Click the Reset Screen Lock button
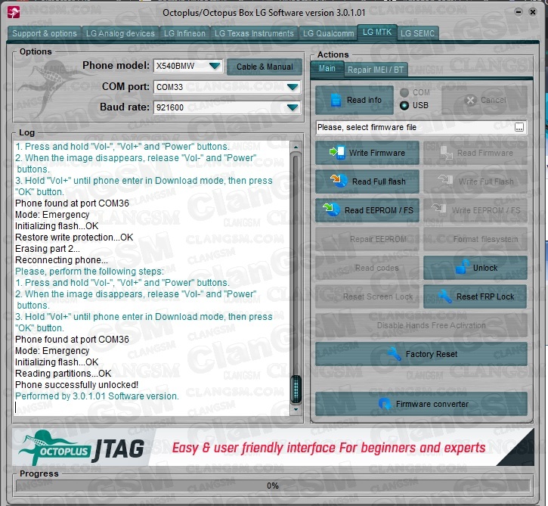Viewport: 548px width, 506px height. point(367,296)
